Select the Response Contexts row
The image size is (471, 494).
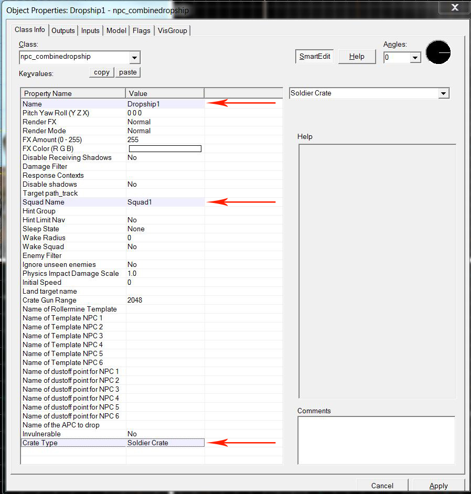(x=113, y=176)
